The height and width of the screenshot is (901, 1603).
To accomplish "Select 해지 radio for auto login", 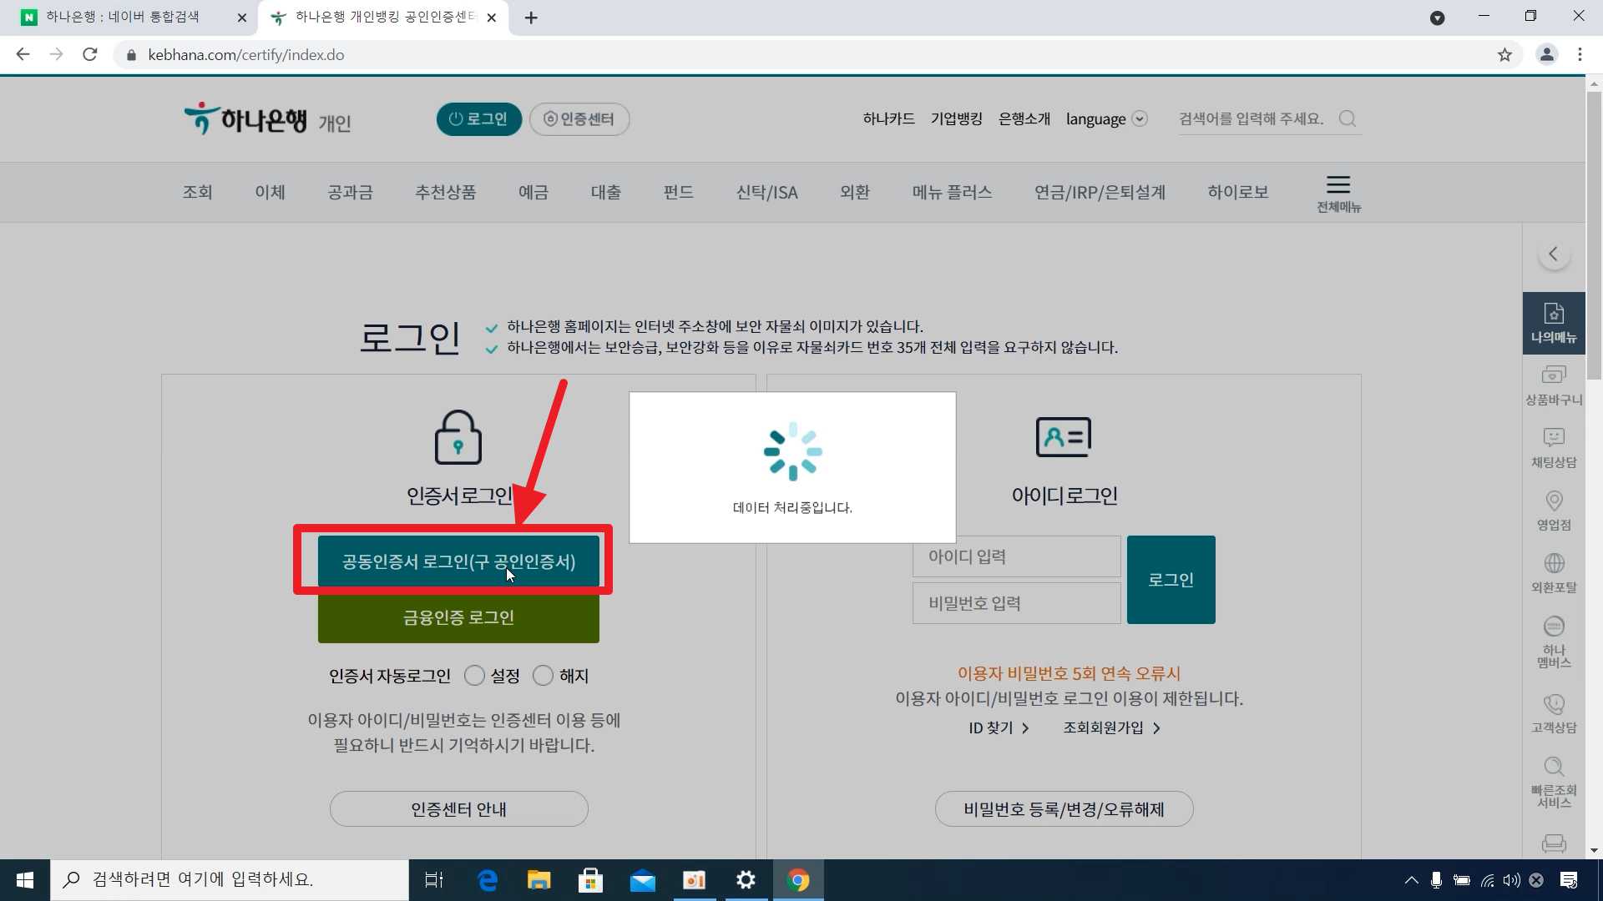I will (x=543, y=676).
